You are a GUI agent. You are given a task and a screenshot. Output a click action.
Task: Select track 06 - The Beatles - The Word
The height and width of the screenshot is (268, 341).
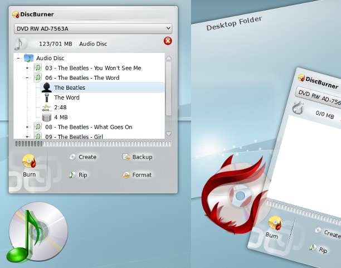coord(82,78)
